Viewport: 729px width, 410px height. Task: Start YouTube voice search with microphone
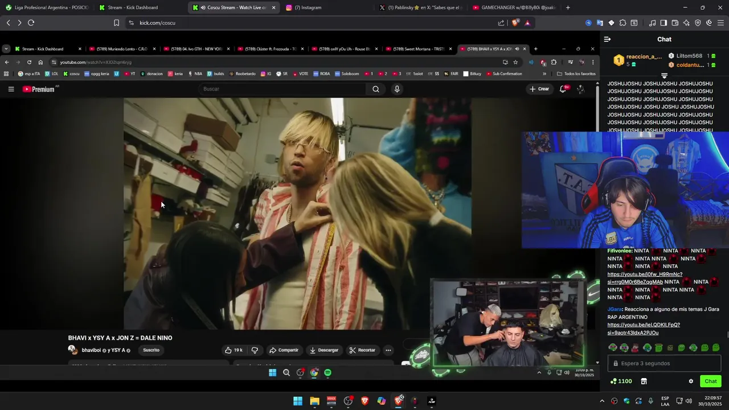click(397, 89)
